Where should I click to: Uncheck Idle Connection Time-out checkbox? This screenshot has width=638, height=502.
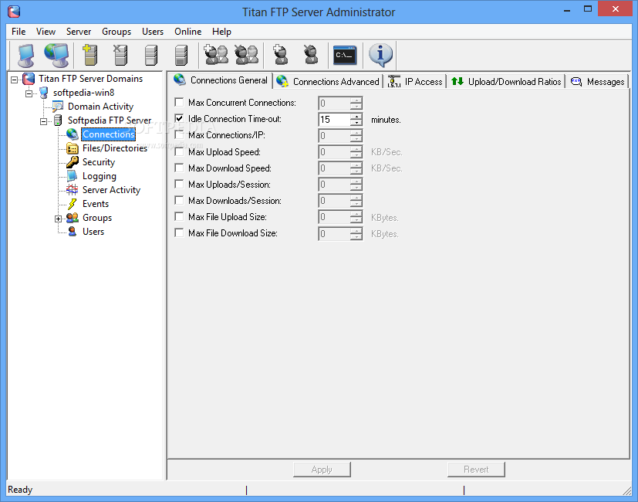(x=179, y=118)
